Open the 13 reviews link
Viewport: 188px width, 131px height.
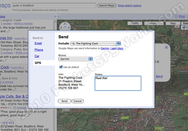(20, 107)
